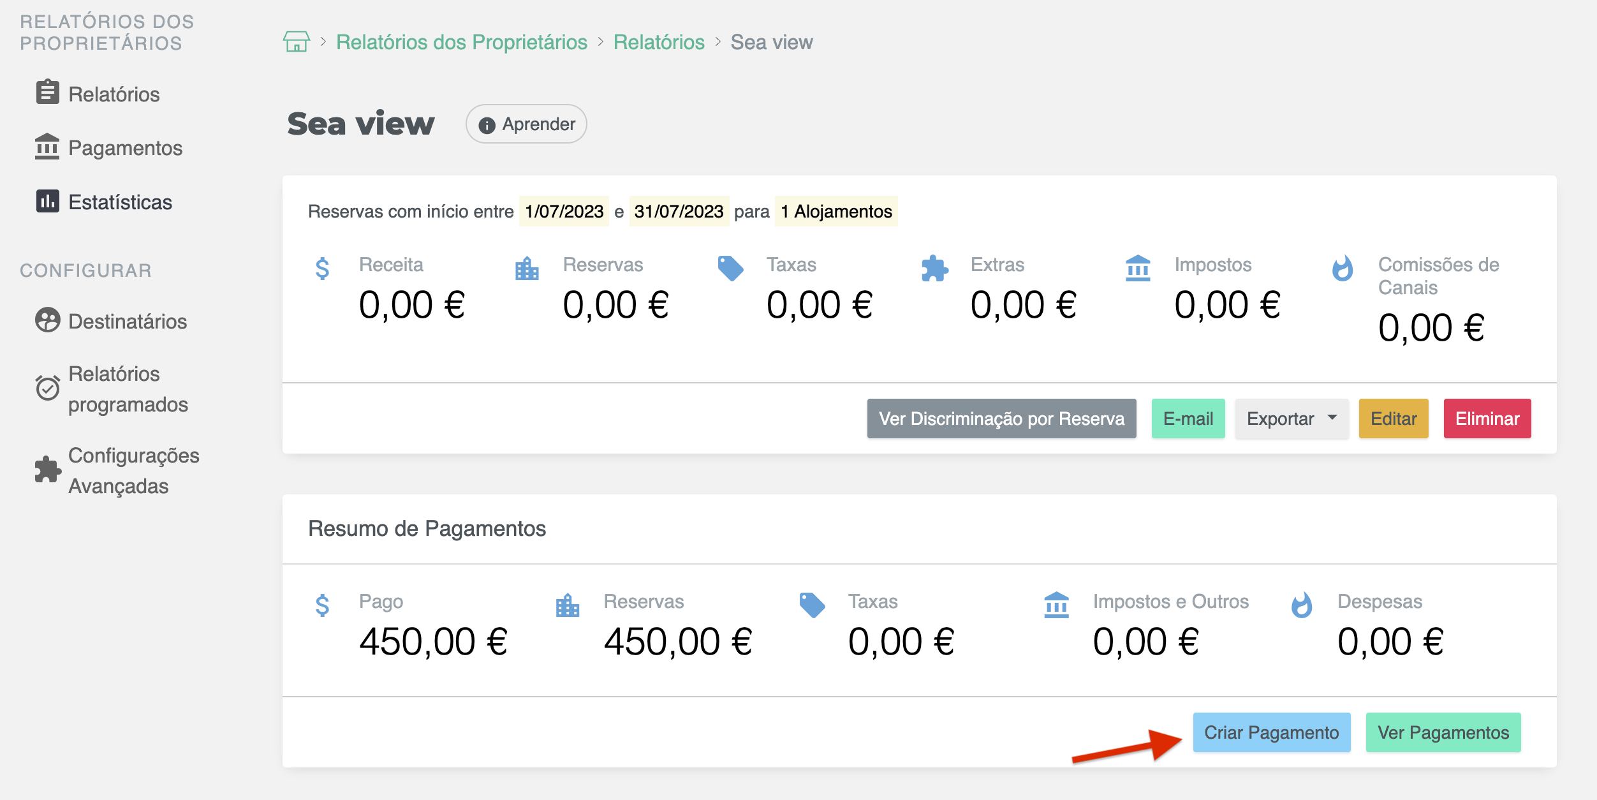Open the Exportar dropdown

(1291, 419)
